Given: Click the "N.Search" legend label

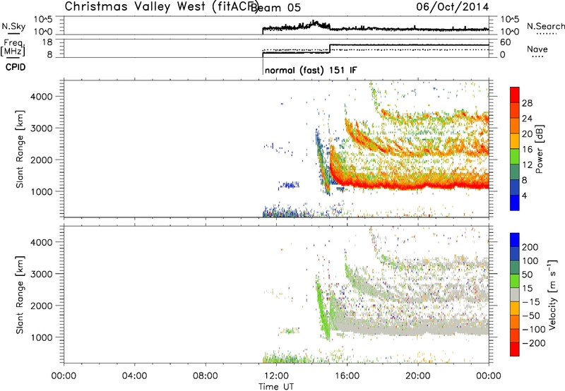Looking at the screenshot, I should click(545, 26).
